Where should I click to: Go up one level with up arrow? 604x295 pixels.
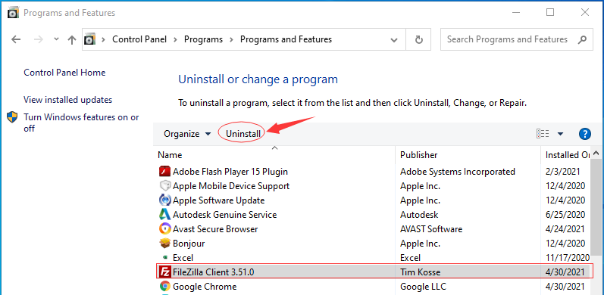click(x=72, y=39)
